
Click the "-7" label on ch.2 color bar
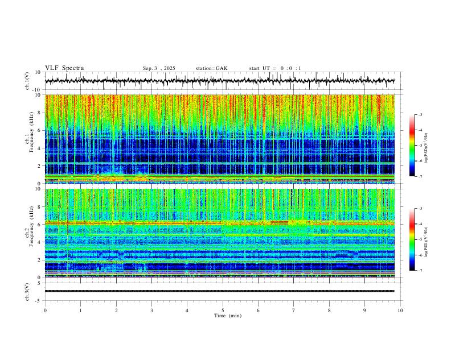coord(420,270)
